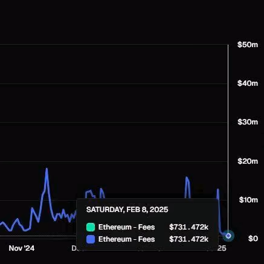Click Ethereum - Fees text beside blue swatch
This screenshot has width=264, height=264.
click(126, 239)
